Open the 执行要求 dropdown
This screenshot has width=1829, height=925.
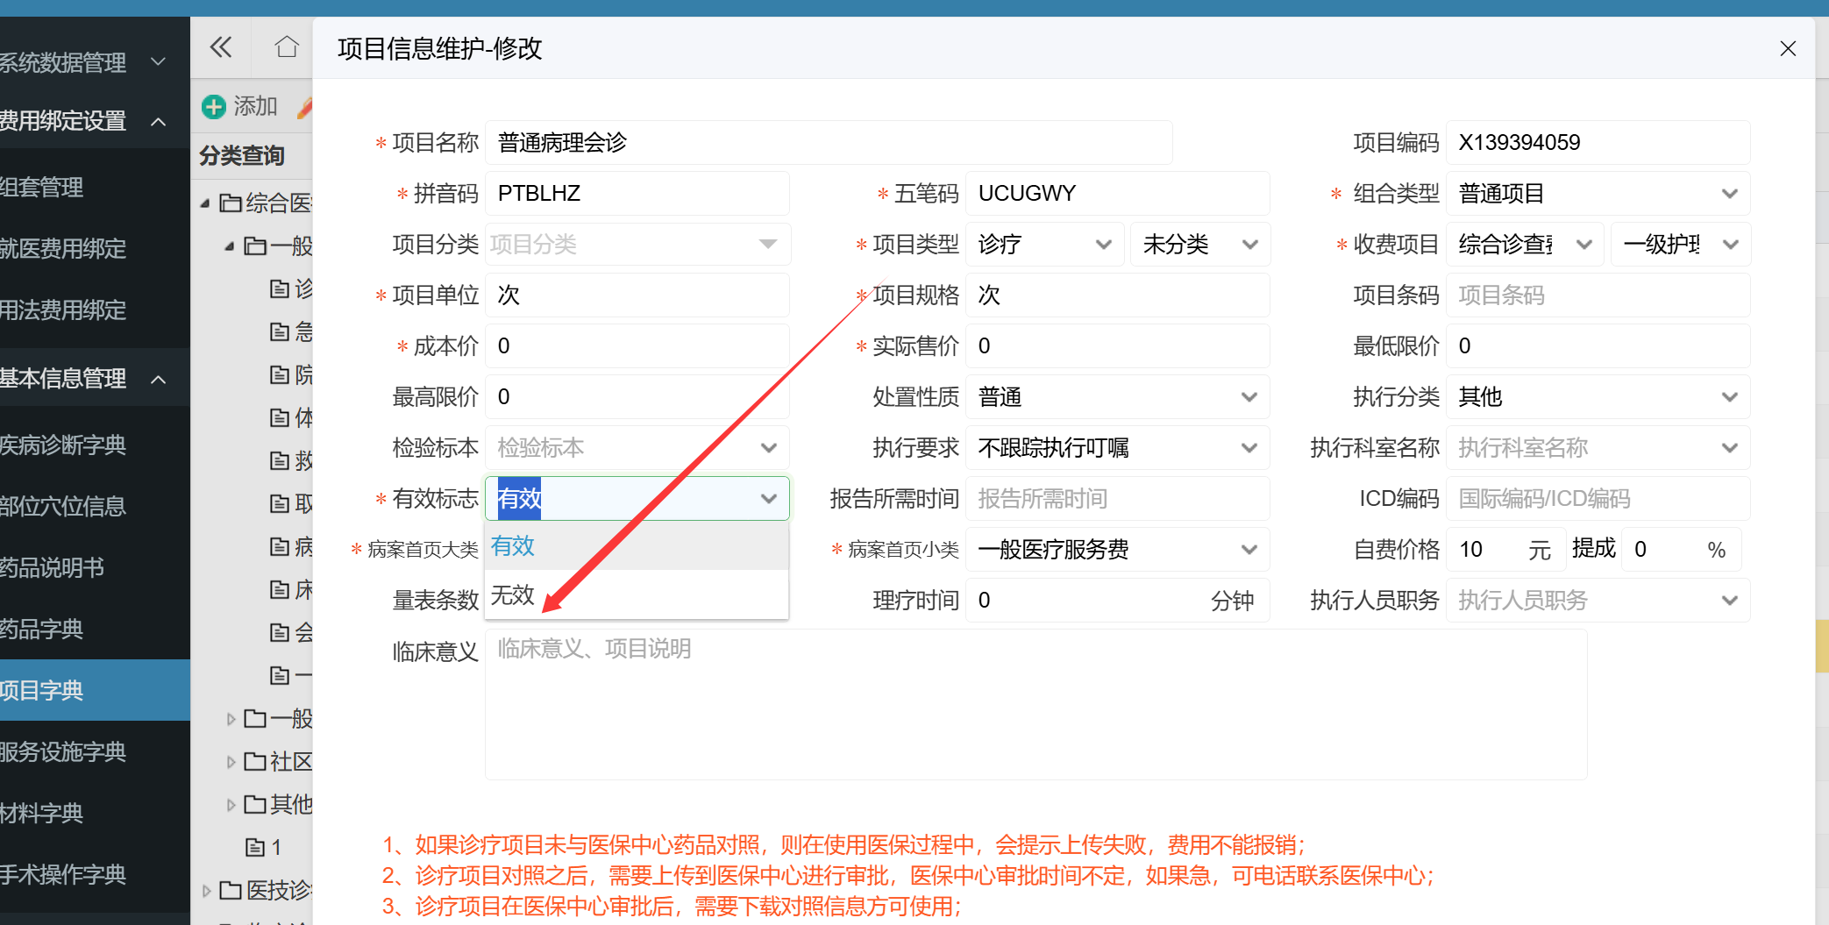pyautogui.click(x=1116, y=448)
